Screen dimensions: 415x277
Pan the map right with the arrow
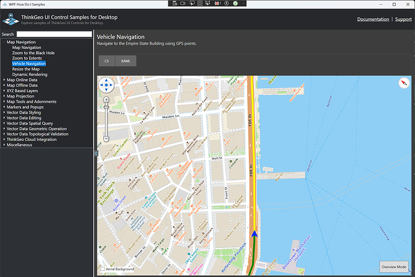[111, 84]
